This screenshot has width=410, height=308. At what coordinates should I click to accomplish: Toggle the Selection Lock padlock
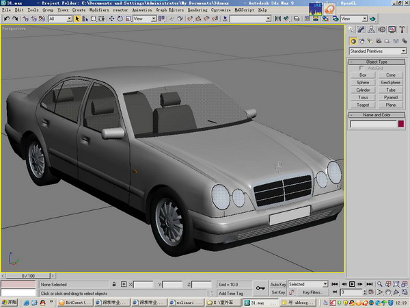(114, 284)
